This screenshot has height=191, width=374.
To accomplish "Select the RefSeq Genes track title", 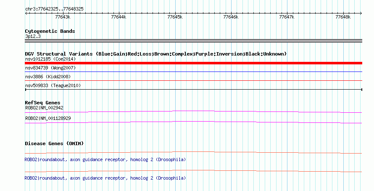I will point(43,103).
